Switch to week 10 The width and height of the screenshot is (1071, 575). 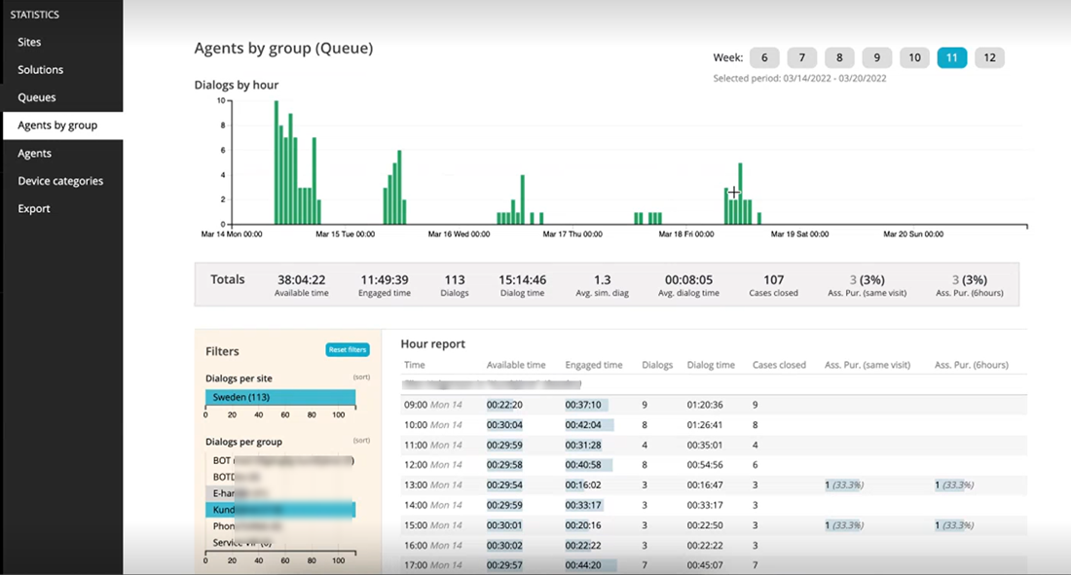tap(914, 57)
